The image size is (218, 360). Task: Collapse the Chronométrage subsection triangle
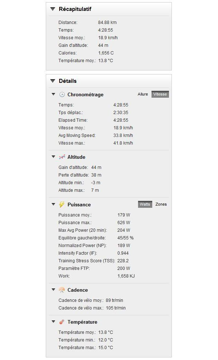pyautogui.click(x=53, y=94)
